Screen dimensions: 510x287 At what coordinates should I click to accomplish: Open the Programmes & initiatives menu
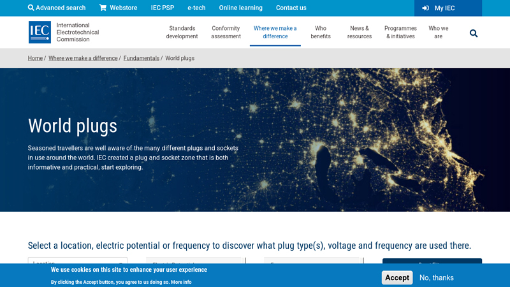(x=400, y=33)
